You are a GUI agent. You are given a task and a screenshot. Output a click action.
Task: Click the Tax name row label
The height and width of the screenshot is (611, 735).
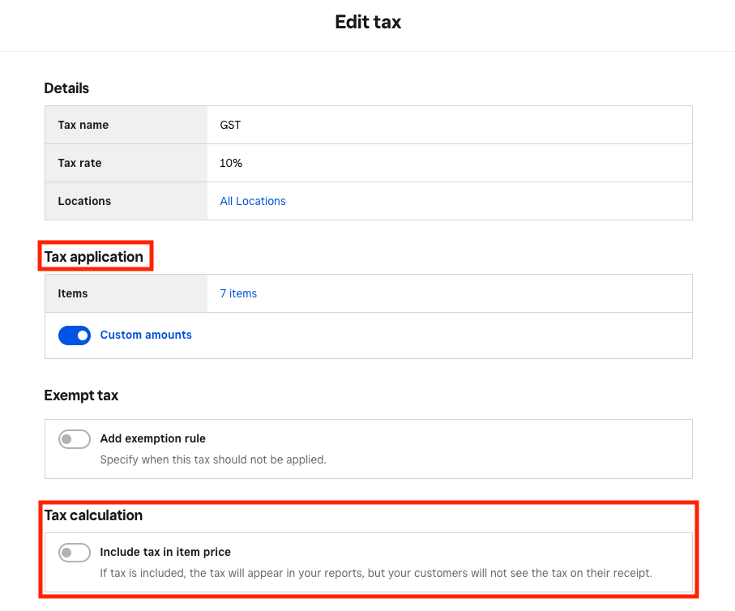coord(83,125)
